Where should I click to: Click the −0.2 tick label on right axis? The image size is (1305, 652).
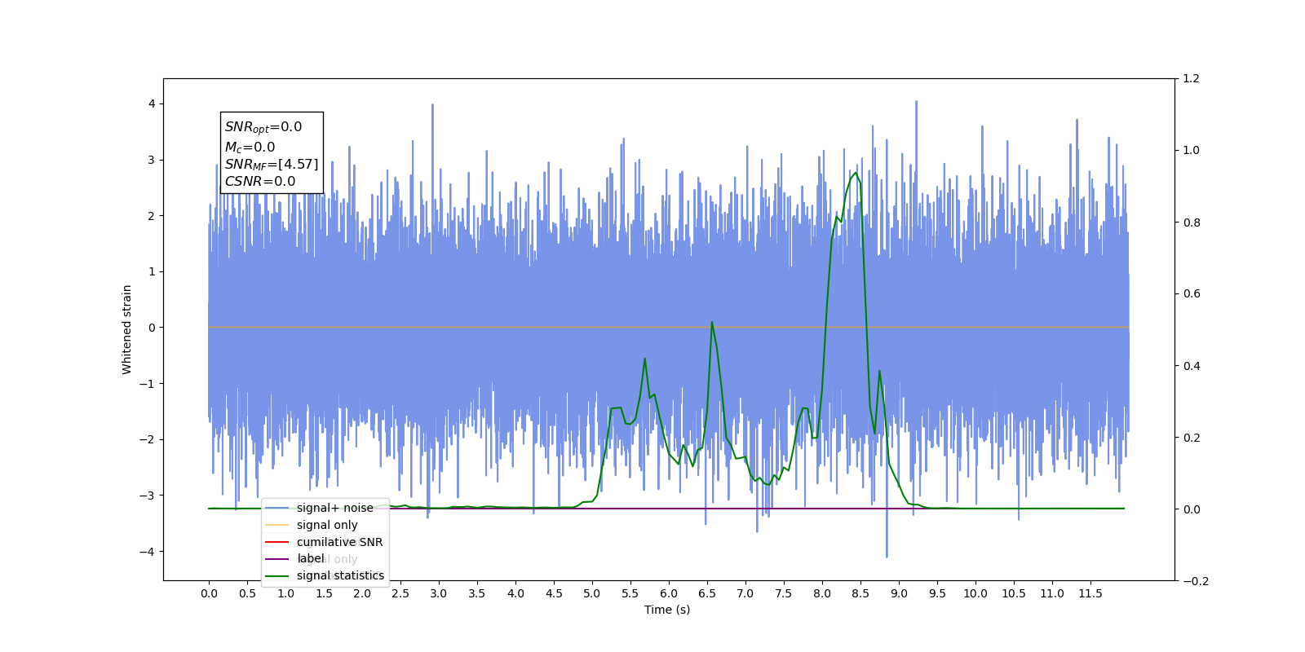pos(1196,581)
